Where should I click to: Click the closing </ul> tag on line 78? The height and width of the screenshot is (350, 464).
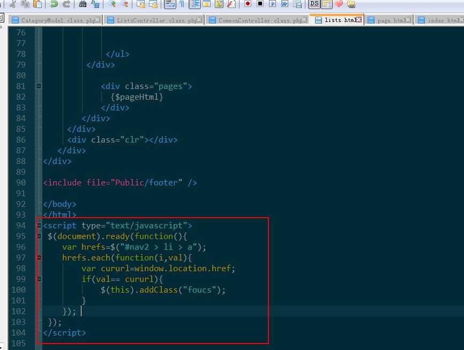click(x=117, y=54)
